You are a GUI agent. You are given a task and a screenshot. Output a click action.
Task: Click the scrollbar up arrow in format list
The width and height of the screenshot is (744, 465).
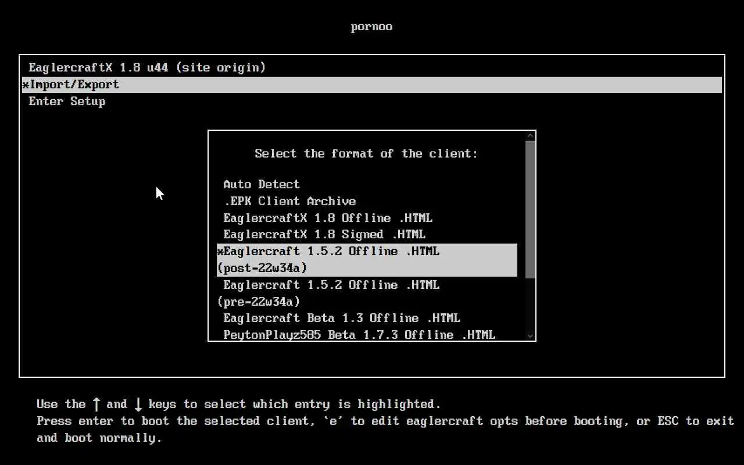[x=530, y=135]
